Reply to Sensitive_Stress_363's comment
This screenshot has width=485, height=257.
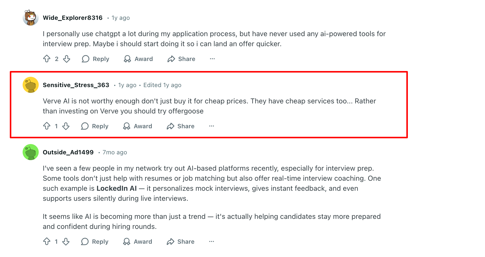point(95,126)
